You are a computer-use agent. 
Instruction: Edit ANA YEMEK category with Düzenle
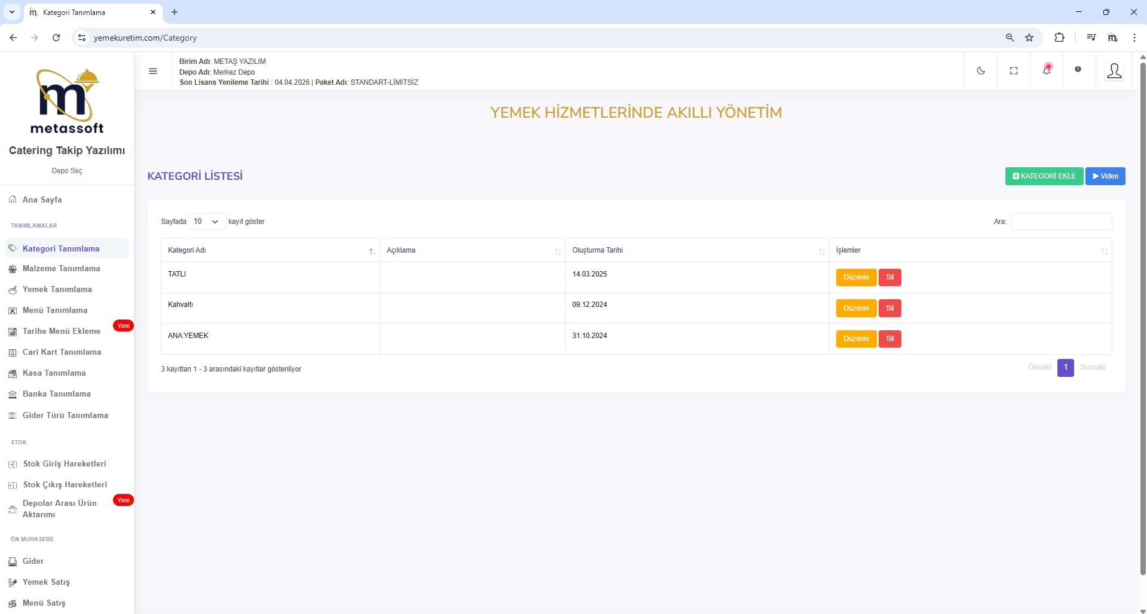(x=856, y=339)
